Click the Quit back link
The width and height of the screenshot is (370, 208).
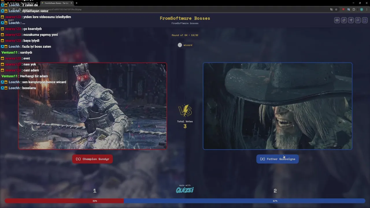coord(9,20)
